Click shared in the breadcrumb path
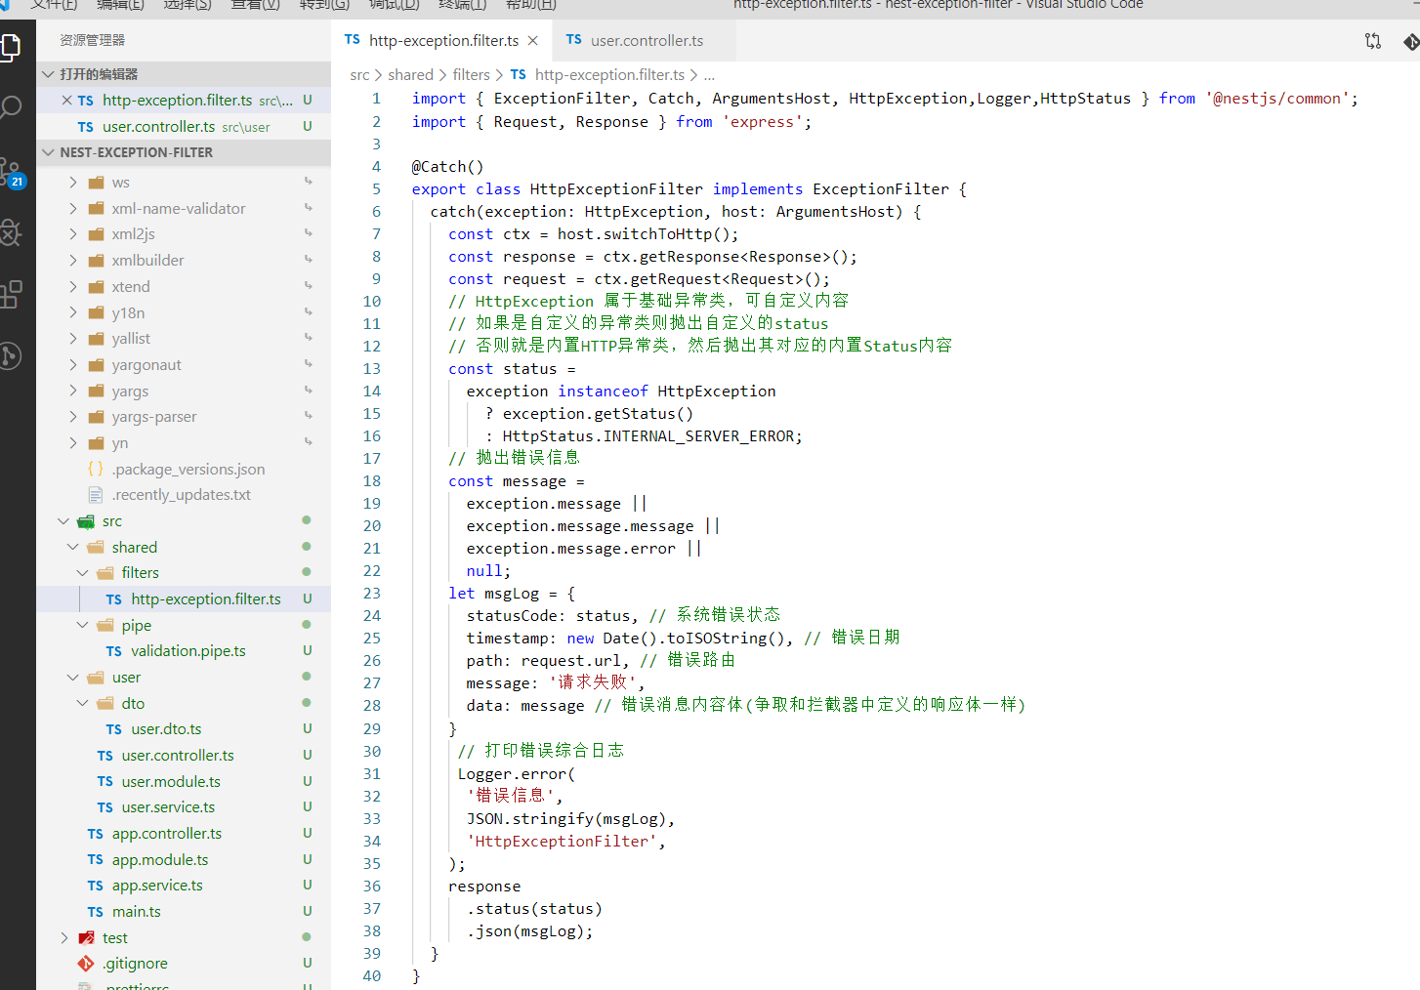This screenshot has height=990, width=1420. click(411, 74)
